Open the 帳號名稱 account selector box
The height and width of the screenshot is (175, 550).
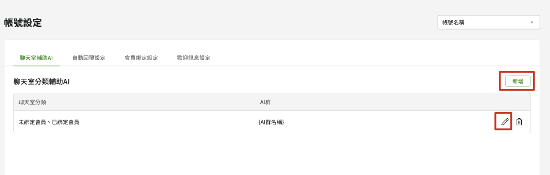(x=489, y=22)
